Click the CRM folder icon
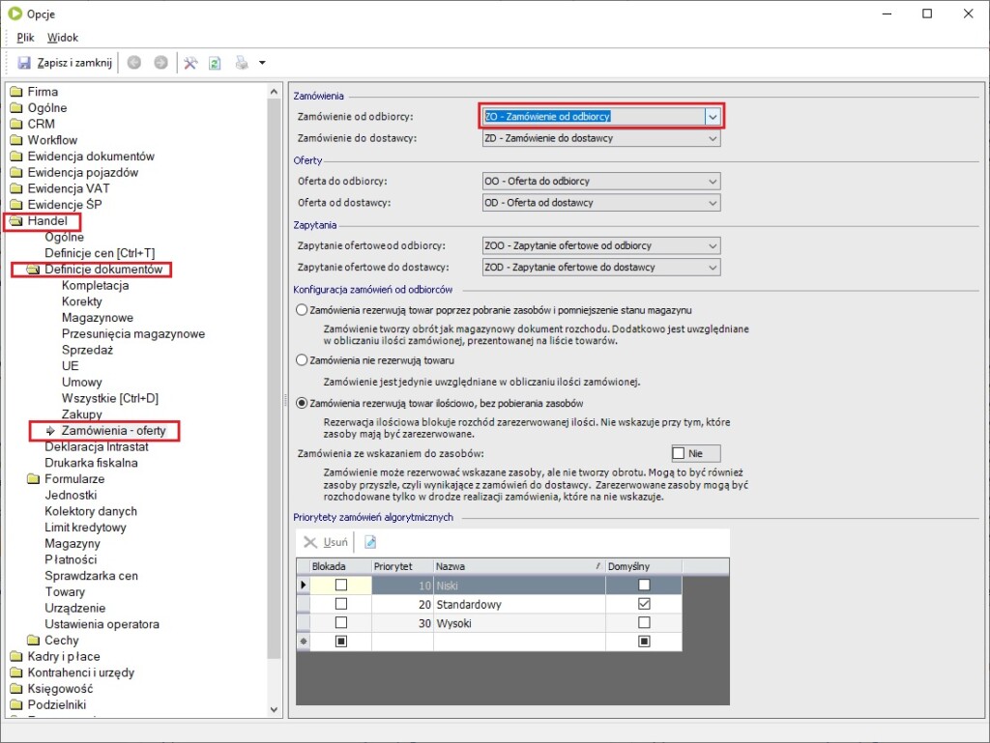 point(16,125)
